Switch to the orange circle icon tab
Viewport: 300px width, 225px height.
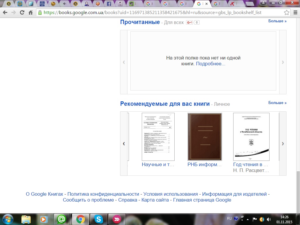[x=98, y=4]
